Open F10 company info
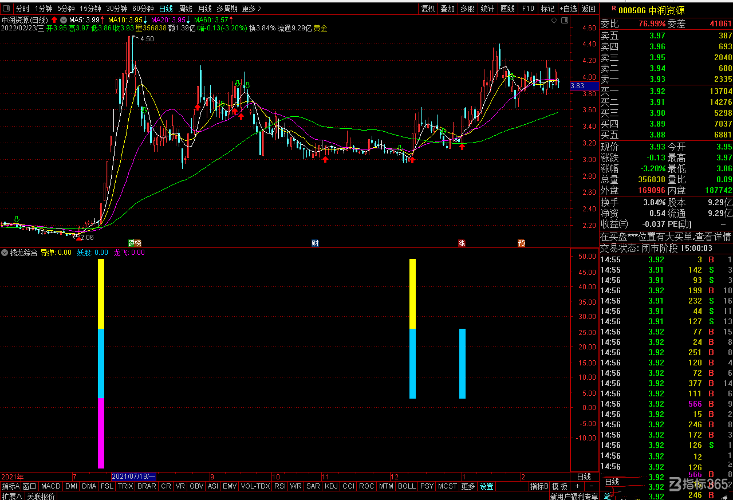 coord(528,9)
